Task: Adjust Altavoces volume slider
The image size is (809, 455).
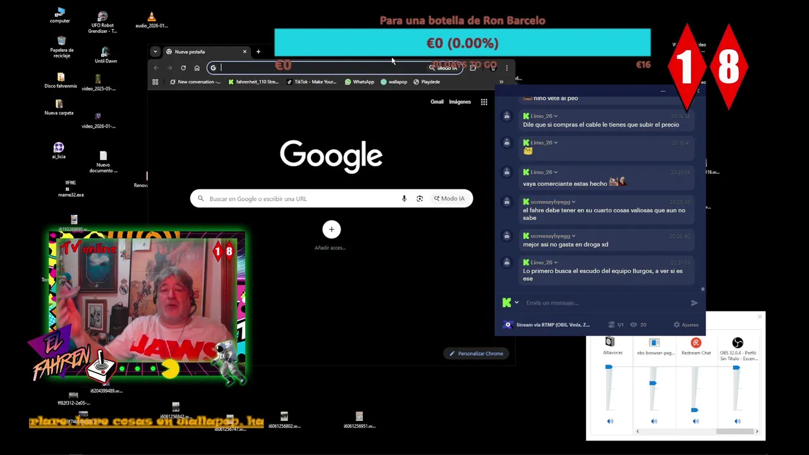Action: 609,367
